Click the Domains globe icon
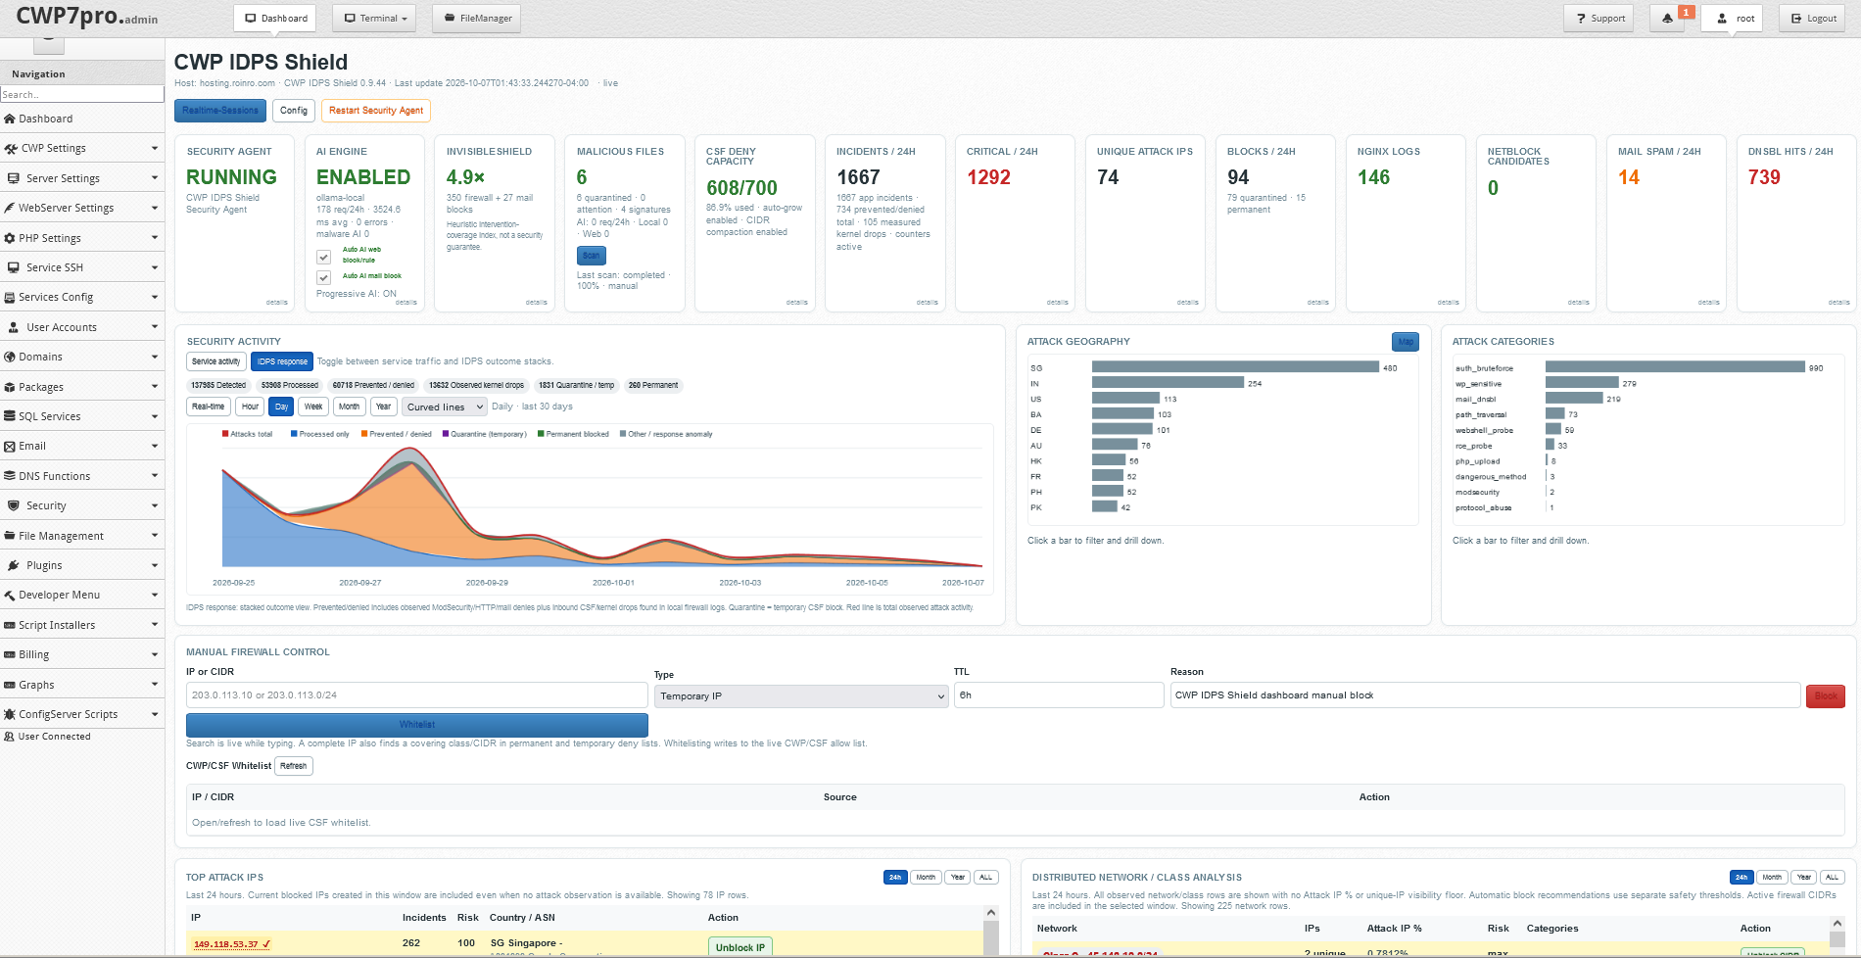Screen dimensions: 1861x958 pos(10,357)
